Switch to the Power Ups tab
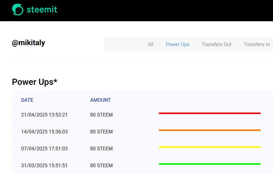Viewport: 273px width, 174px height. pos(177,44)
